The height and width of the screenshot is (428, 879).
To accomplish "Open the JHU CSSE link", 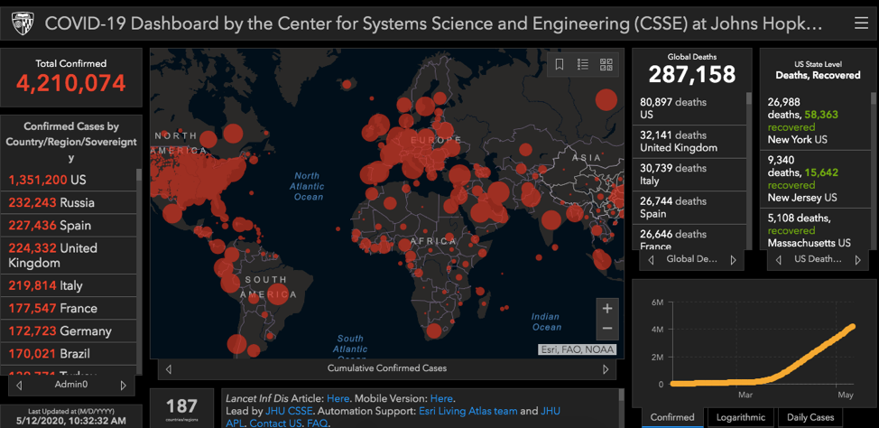I will tap(287, 411).
